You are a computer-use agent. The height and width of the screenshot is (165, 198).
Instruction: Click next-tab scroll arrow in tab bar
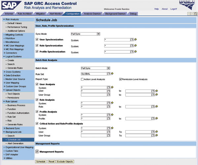192,14
